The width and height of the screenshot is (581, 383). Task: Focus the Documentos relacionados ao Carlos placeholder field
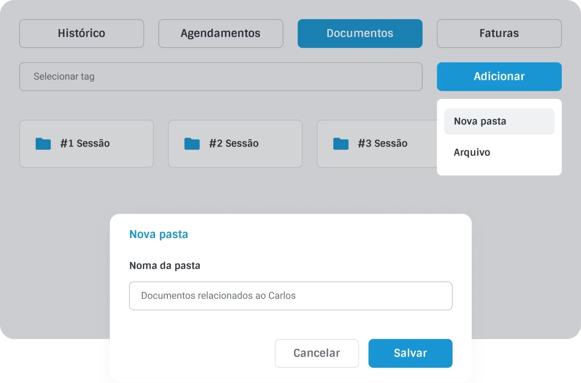click(x=290, y=296)
